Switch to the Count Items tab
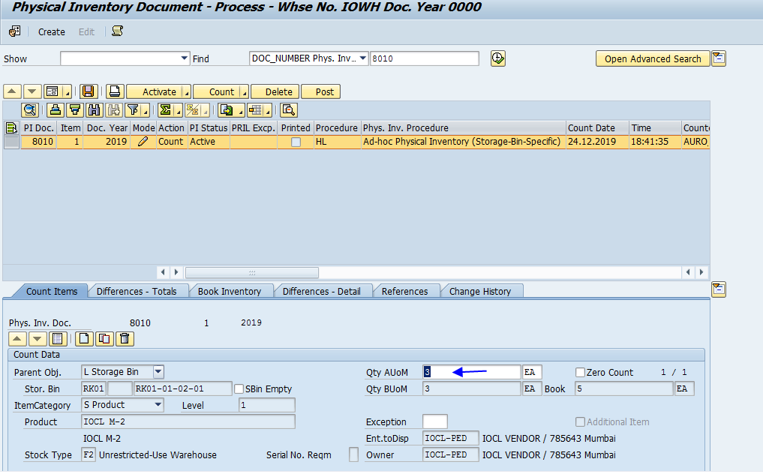Viewport: 763px width, 474px height. [52, 292]
